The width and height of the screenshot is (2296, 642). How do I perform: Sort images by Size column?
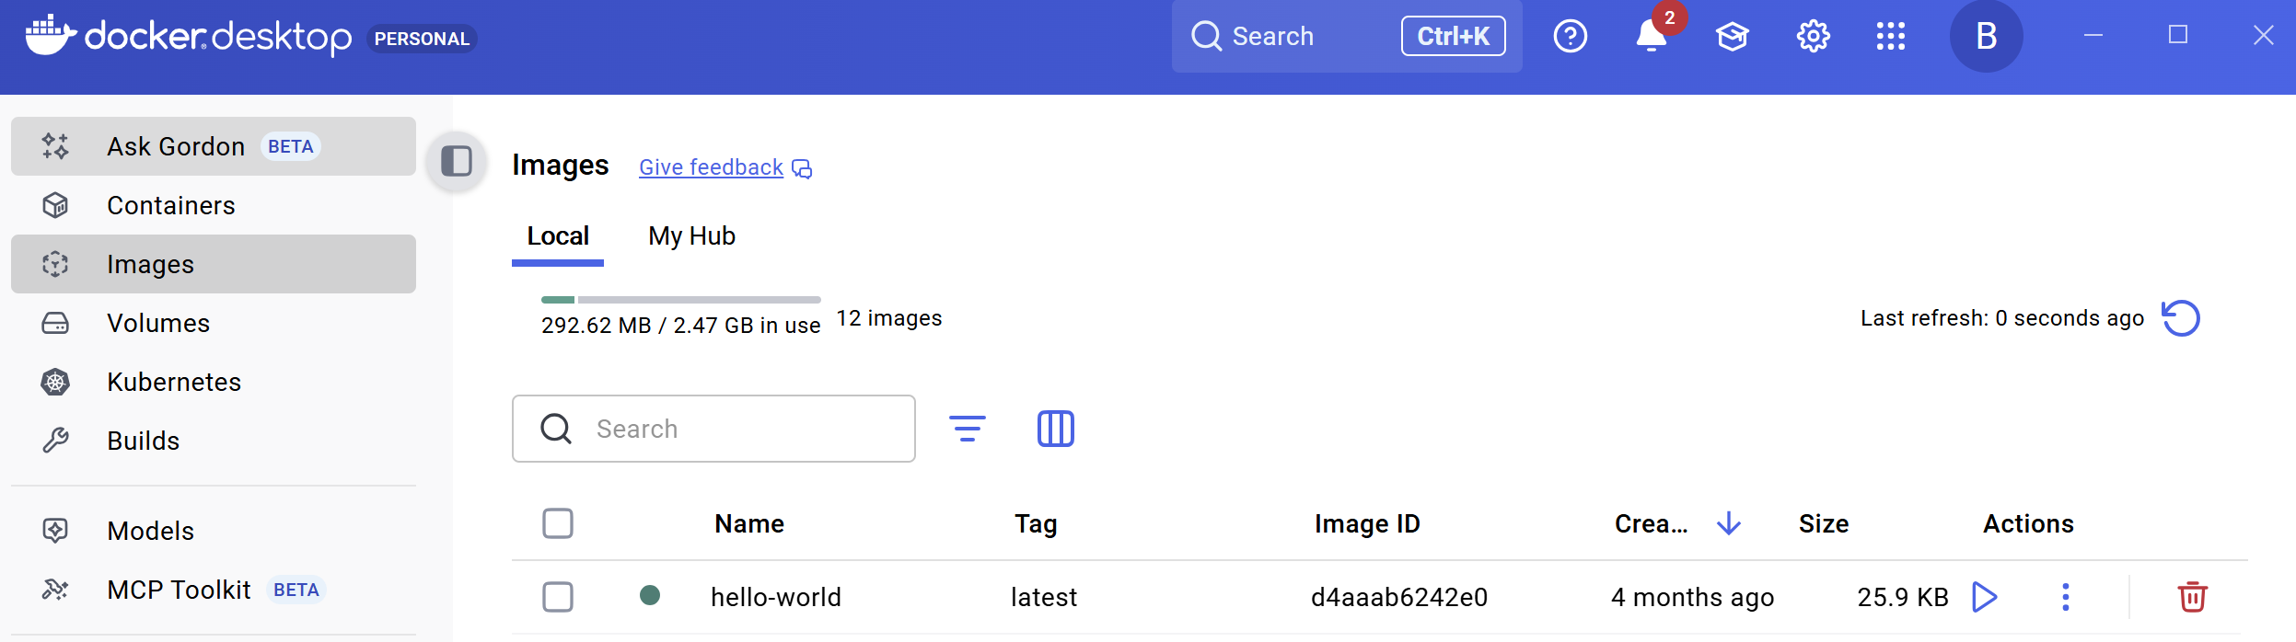[x=1824, y=523]
